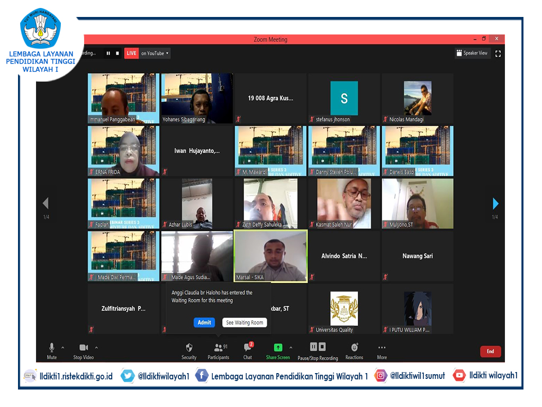Viewport: 542px width, 407px height.
Task: Stop Video camera button
Action: pos(84,351)
